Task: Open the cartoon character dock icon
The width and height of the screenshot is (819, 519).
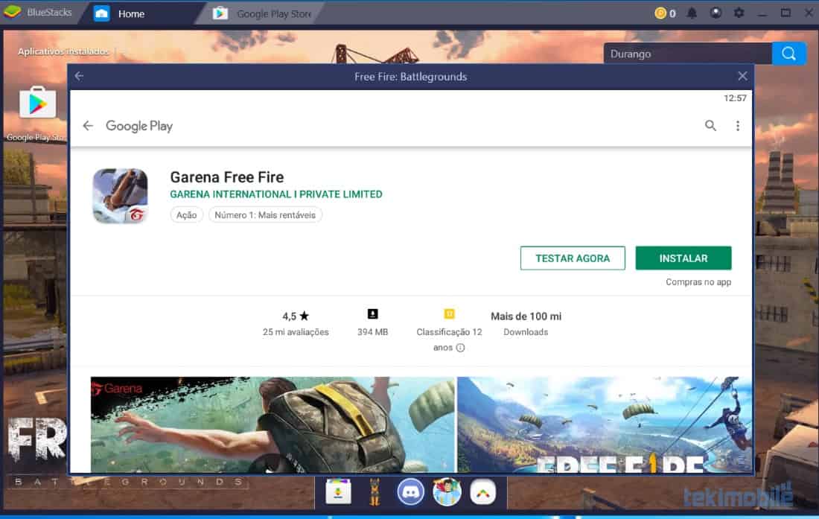Action: click(447, 492)
